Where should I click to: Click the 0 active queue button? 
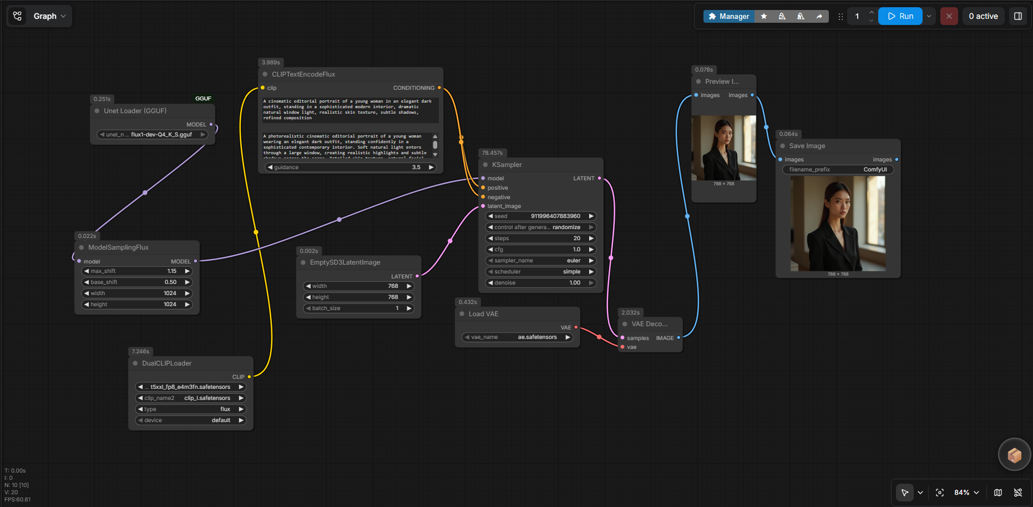(x=983, y=16)
